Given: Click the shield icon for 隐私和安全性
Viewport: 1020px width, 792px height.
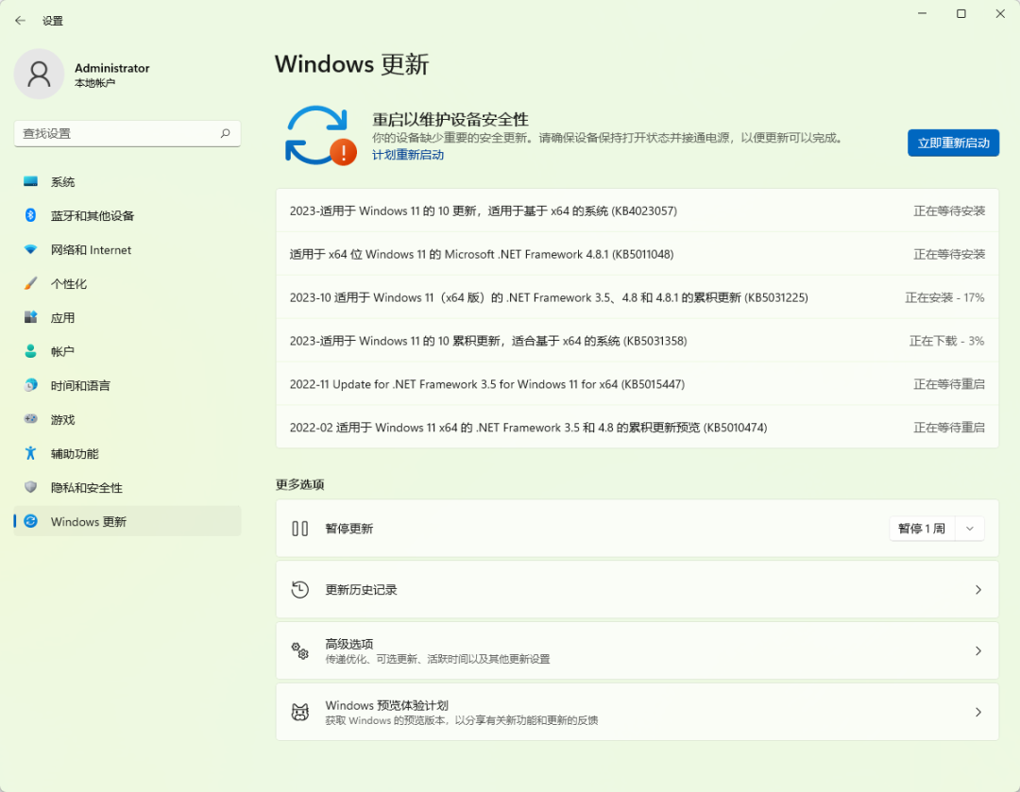Looking at the screenshot, I should [30, 487].
